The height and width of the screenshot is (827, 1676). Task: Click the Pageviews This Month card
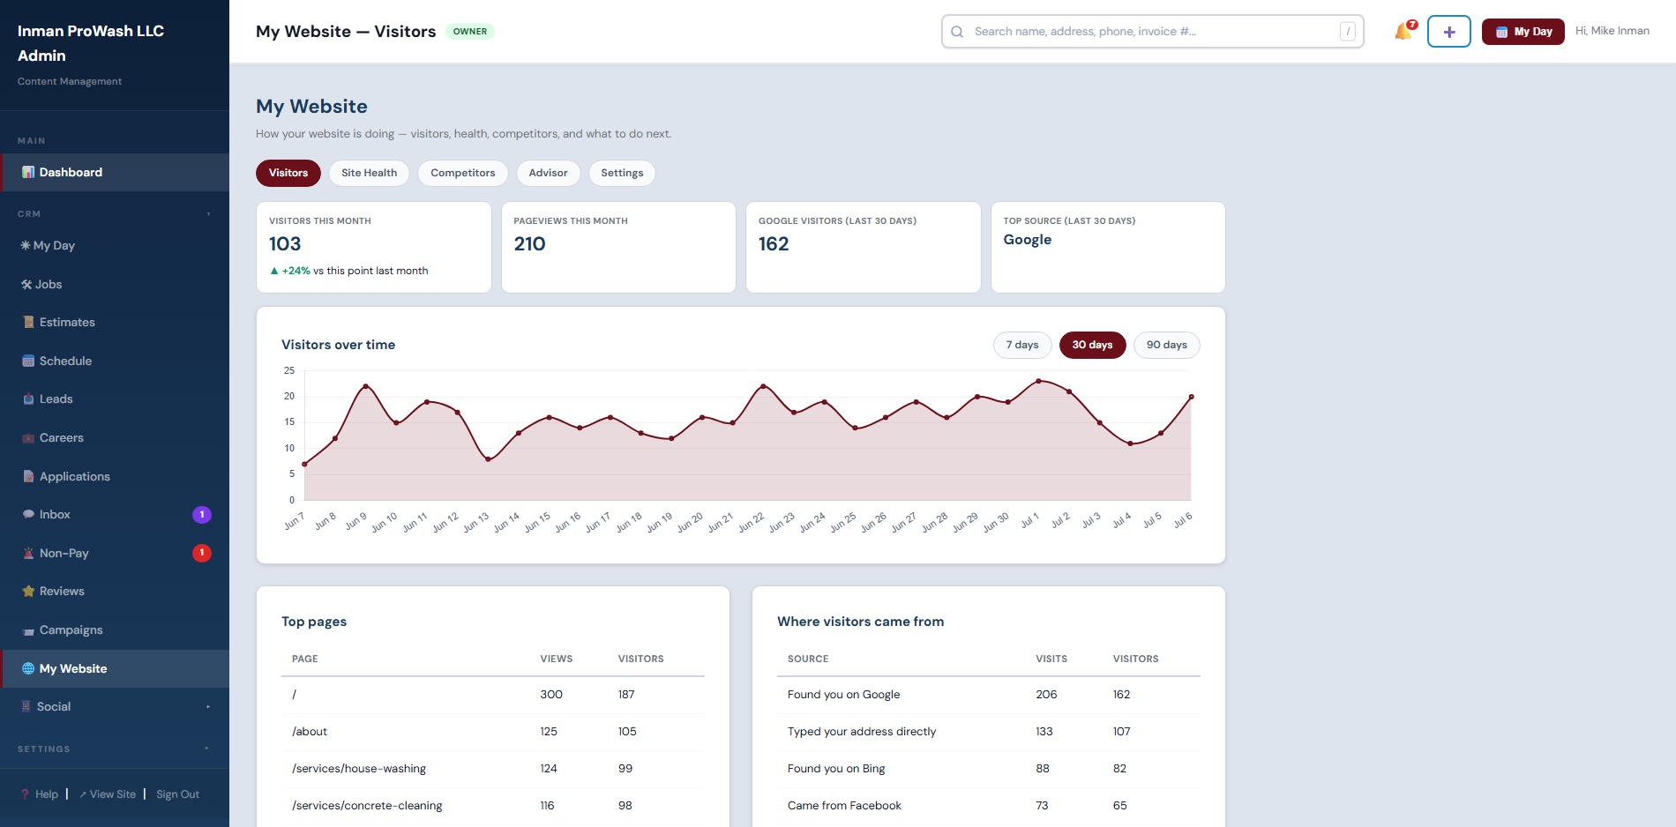pyautogui.click(x=618, y=248)
